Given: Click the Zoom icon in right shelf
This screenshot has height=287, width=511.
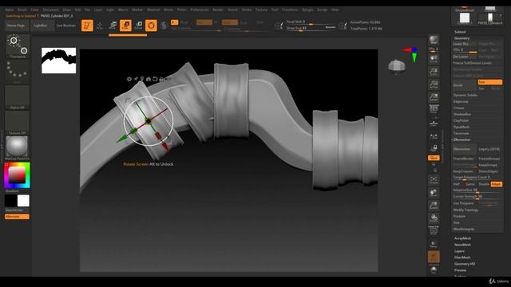Looking at the screenshot, I should click(x=434, y=72).
